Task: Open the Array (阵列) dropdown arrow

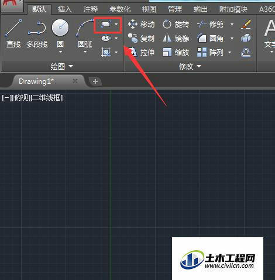Action: (x=229, y=52)
